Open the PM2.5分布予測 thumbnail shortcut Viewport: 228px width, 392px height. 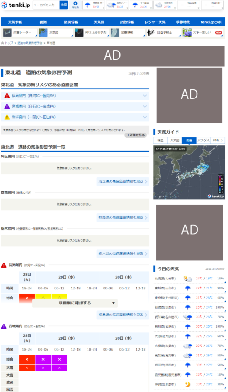[x=92, y=32]
